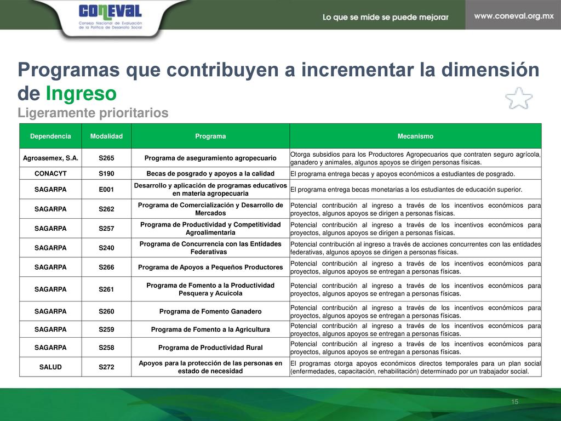Click slogan 'Lo que se mide se puede mejorar'

385,17
